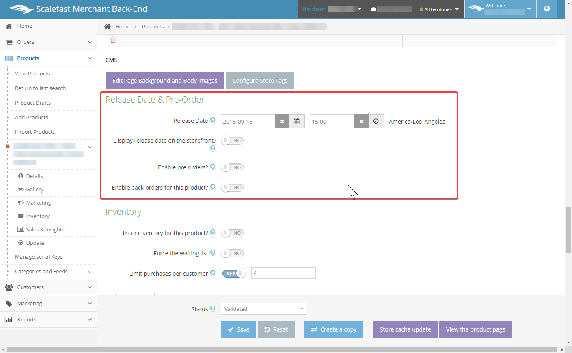Click the vertical scrollbar thumb
The height and width of the screenshot is (353, 572).
(568, 229)
